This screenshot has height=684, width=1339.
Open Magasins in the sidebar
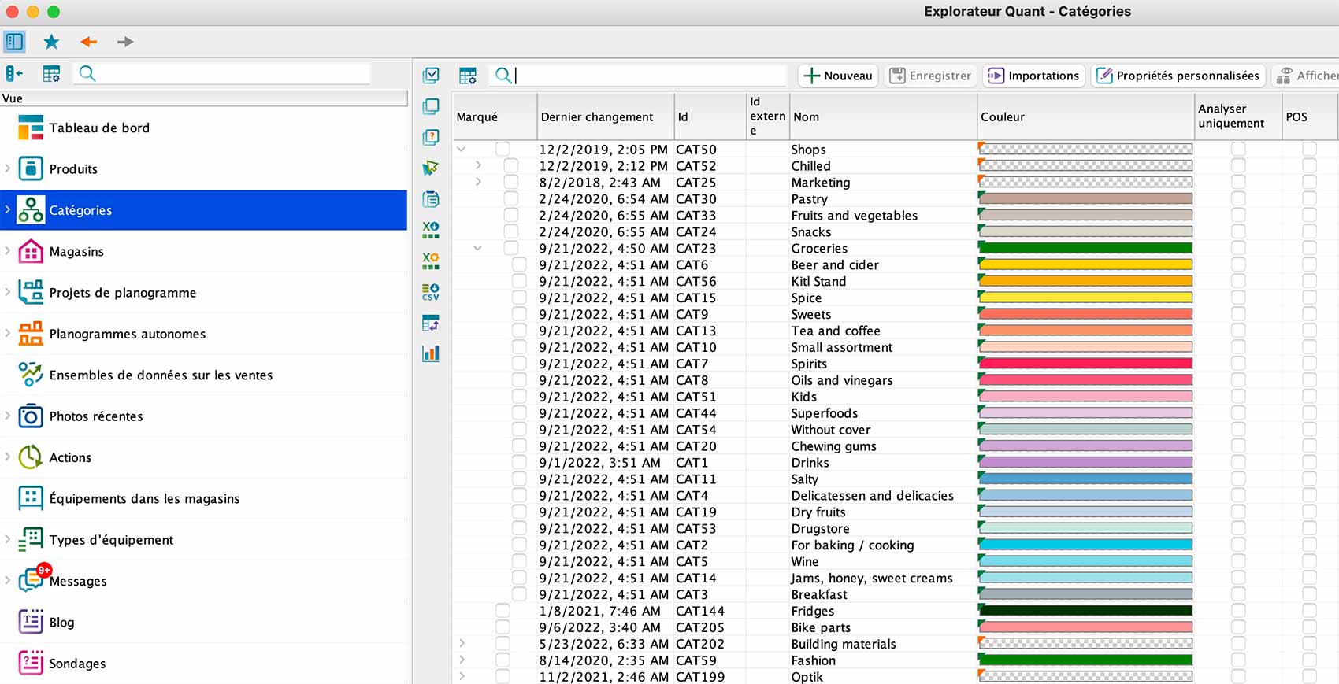coord(76,252)
